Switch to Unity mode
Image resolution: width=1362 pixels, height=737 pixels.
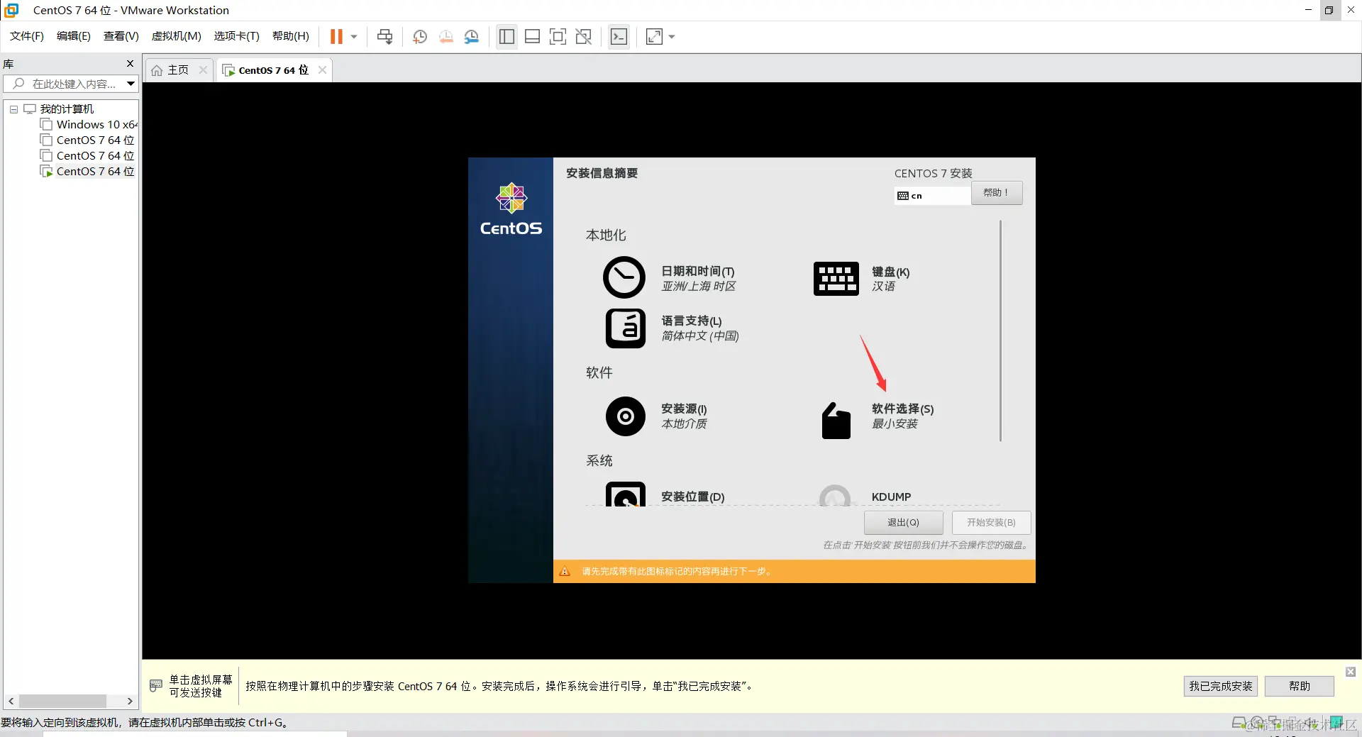click(x=584, y=36)
